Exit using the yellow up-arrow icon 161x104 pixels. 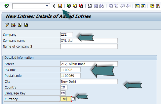tap(75, 6)
